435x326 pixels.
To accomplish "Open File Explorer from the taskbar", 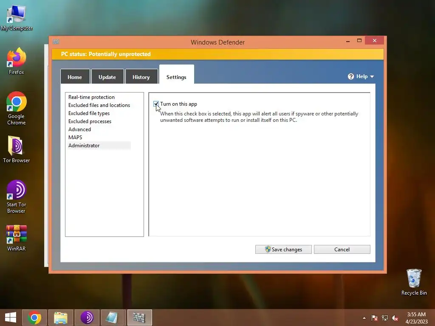I will (61, 318).
